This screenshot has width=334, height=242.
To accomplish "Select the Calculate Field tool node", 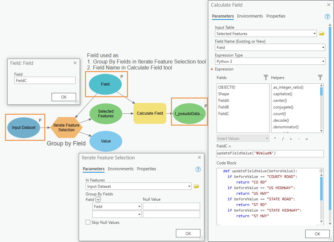I will tap(150, 113).
